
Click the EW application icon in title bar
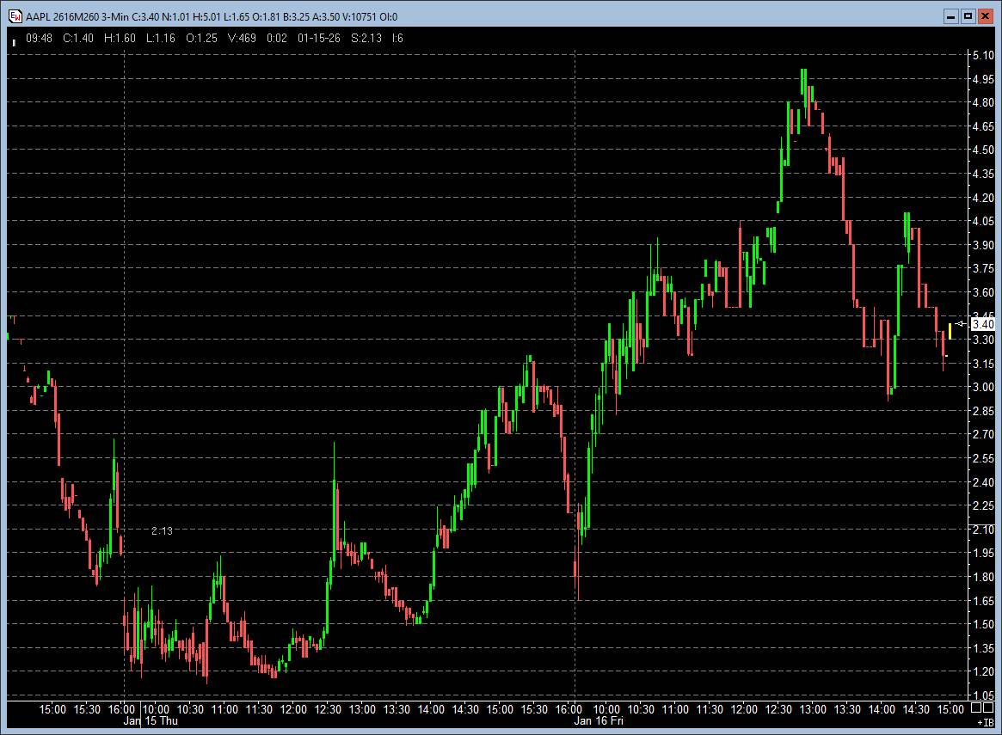15,16
